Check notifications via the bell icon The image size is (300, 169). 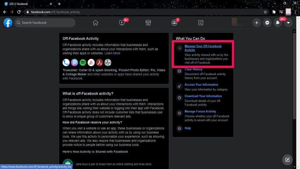point(278,23)
